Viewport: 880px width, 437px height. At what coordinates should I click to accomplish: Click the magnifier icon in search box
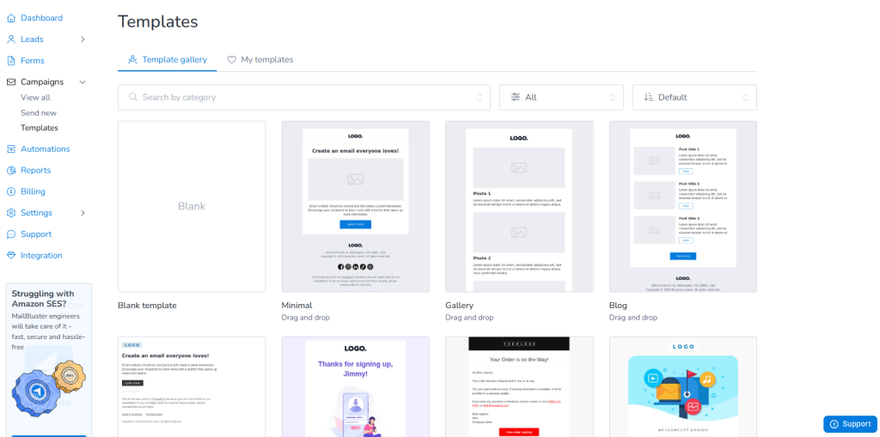[133, 97]
